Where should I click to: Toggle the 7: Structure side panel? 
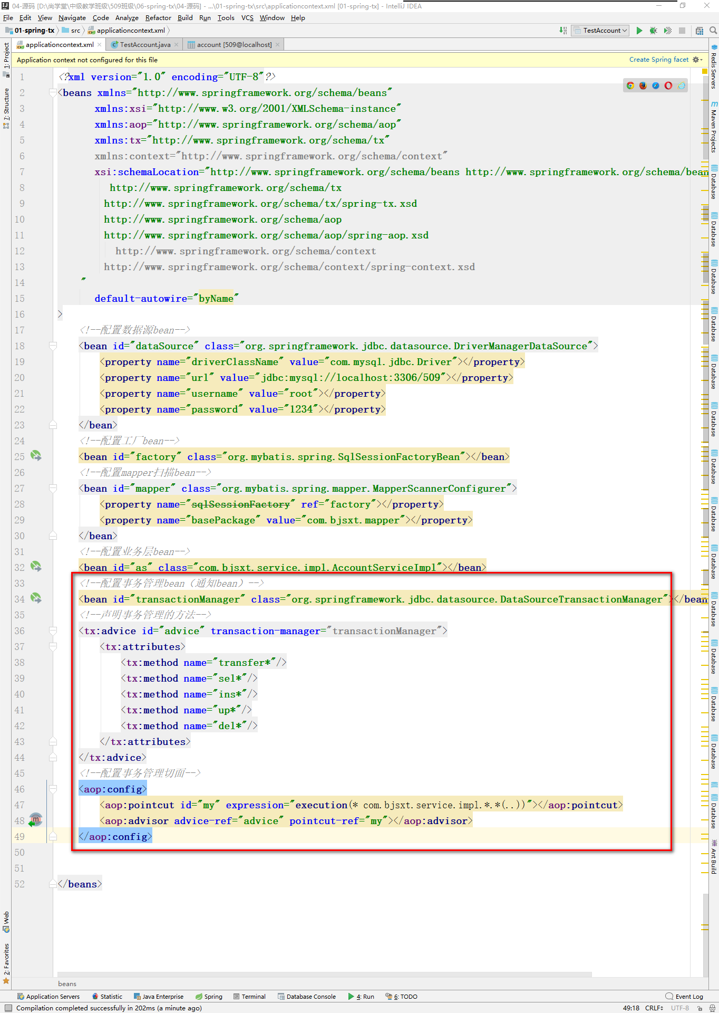(x=6, y=109)
